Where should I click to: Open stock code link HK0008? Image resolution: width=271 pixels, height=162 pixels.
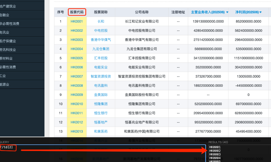[x=77, y=86]
